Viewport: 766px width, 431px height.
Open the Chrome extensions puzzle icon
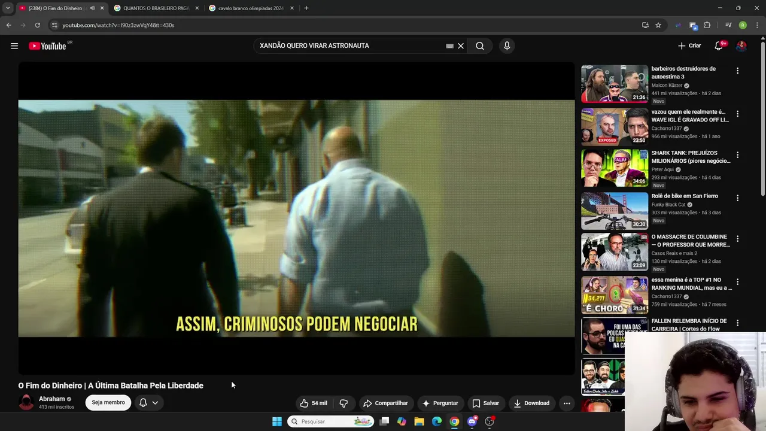(x=707, y=25)
